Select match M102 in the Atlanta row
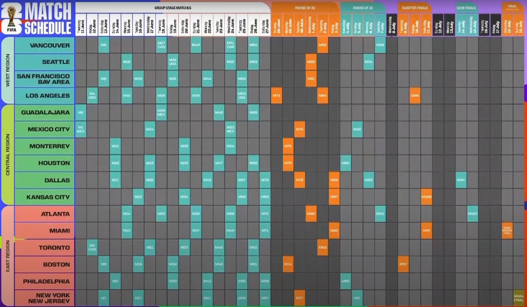The width and height of the screenshot is (527, 307). (x=472, y=214)
